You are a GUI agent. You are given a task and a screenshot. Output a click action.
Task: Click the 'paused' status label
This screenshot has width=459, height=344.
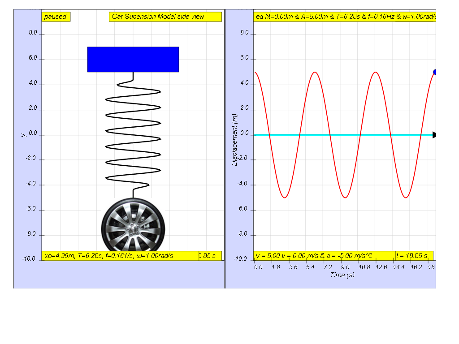click(x=56, y=17)
